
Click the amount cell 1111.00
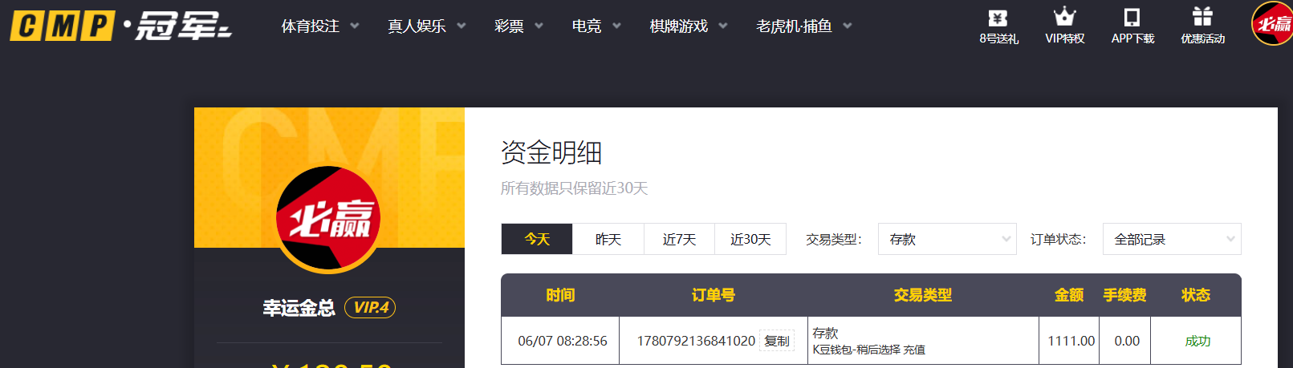click(1071, 341)
